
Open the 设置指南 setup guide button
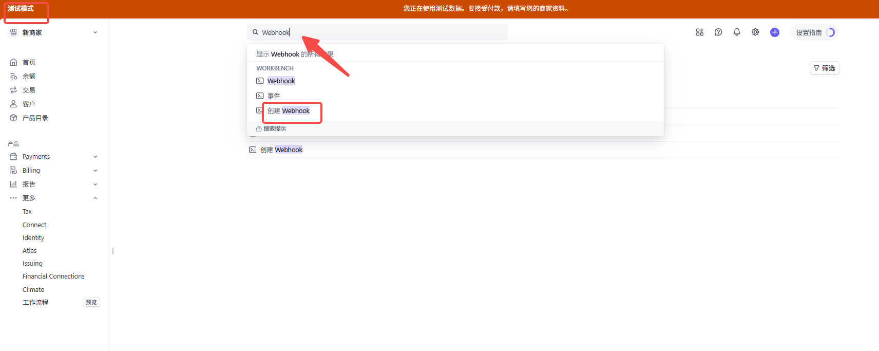pyautogui.click(x=814, y=32)
